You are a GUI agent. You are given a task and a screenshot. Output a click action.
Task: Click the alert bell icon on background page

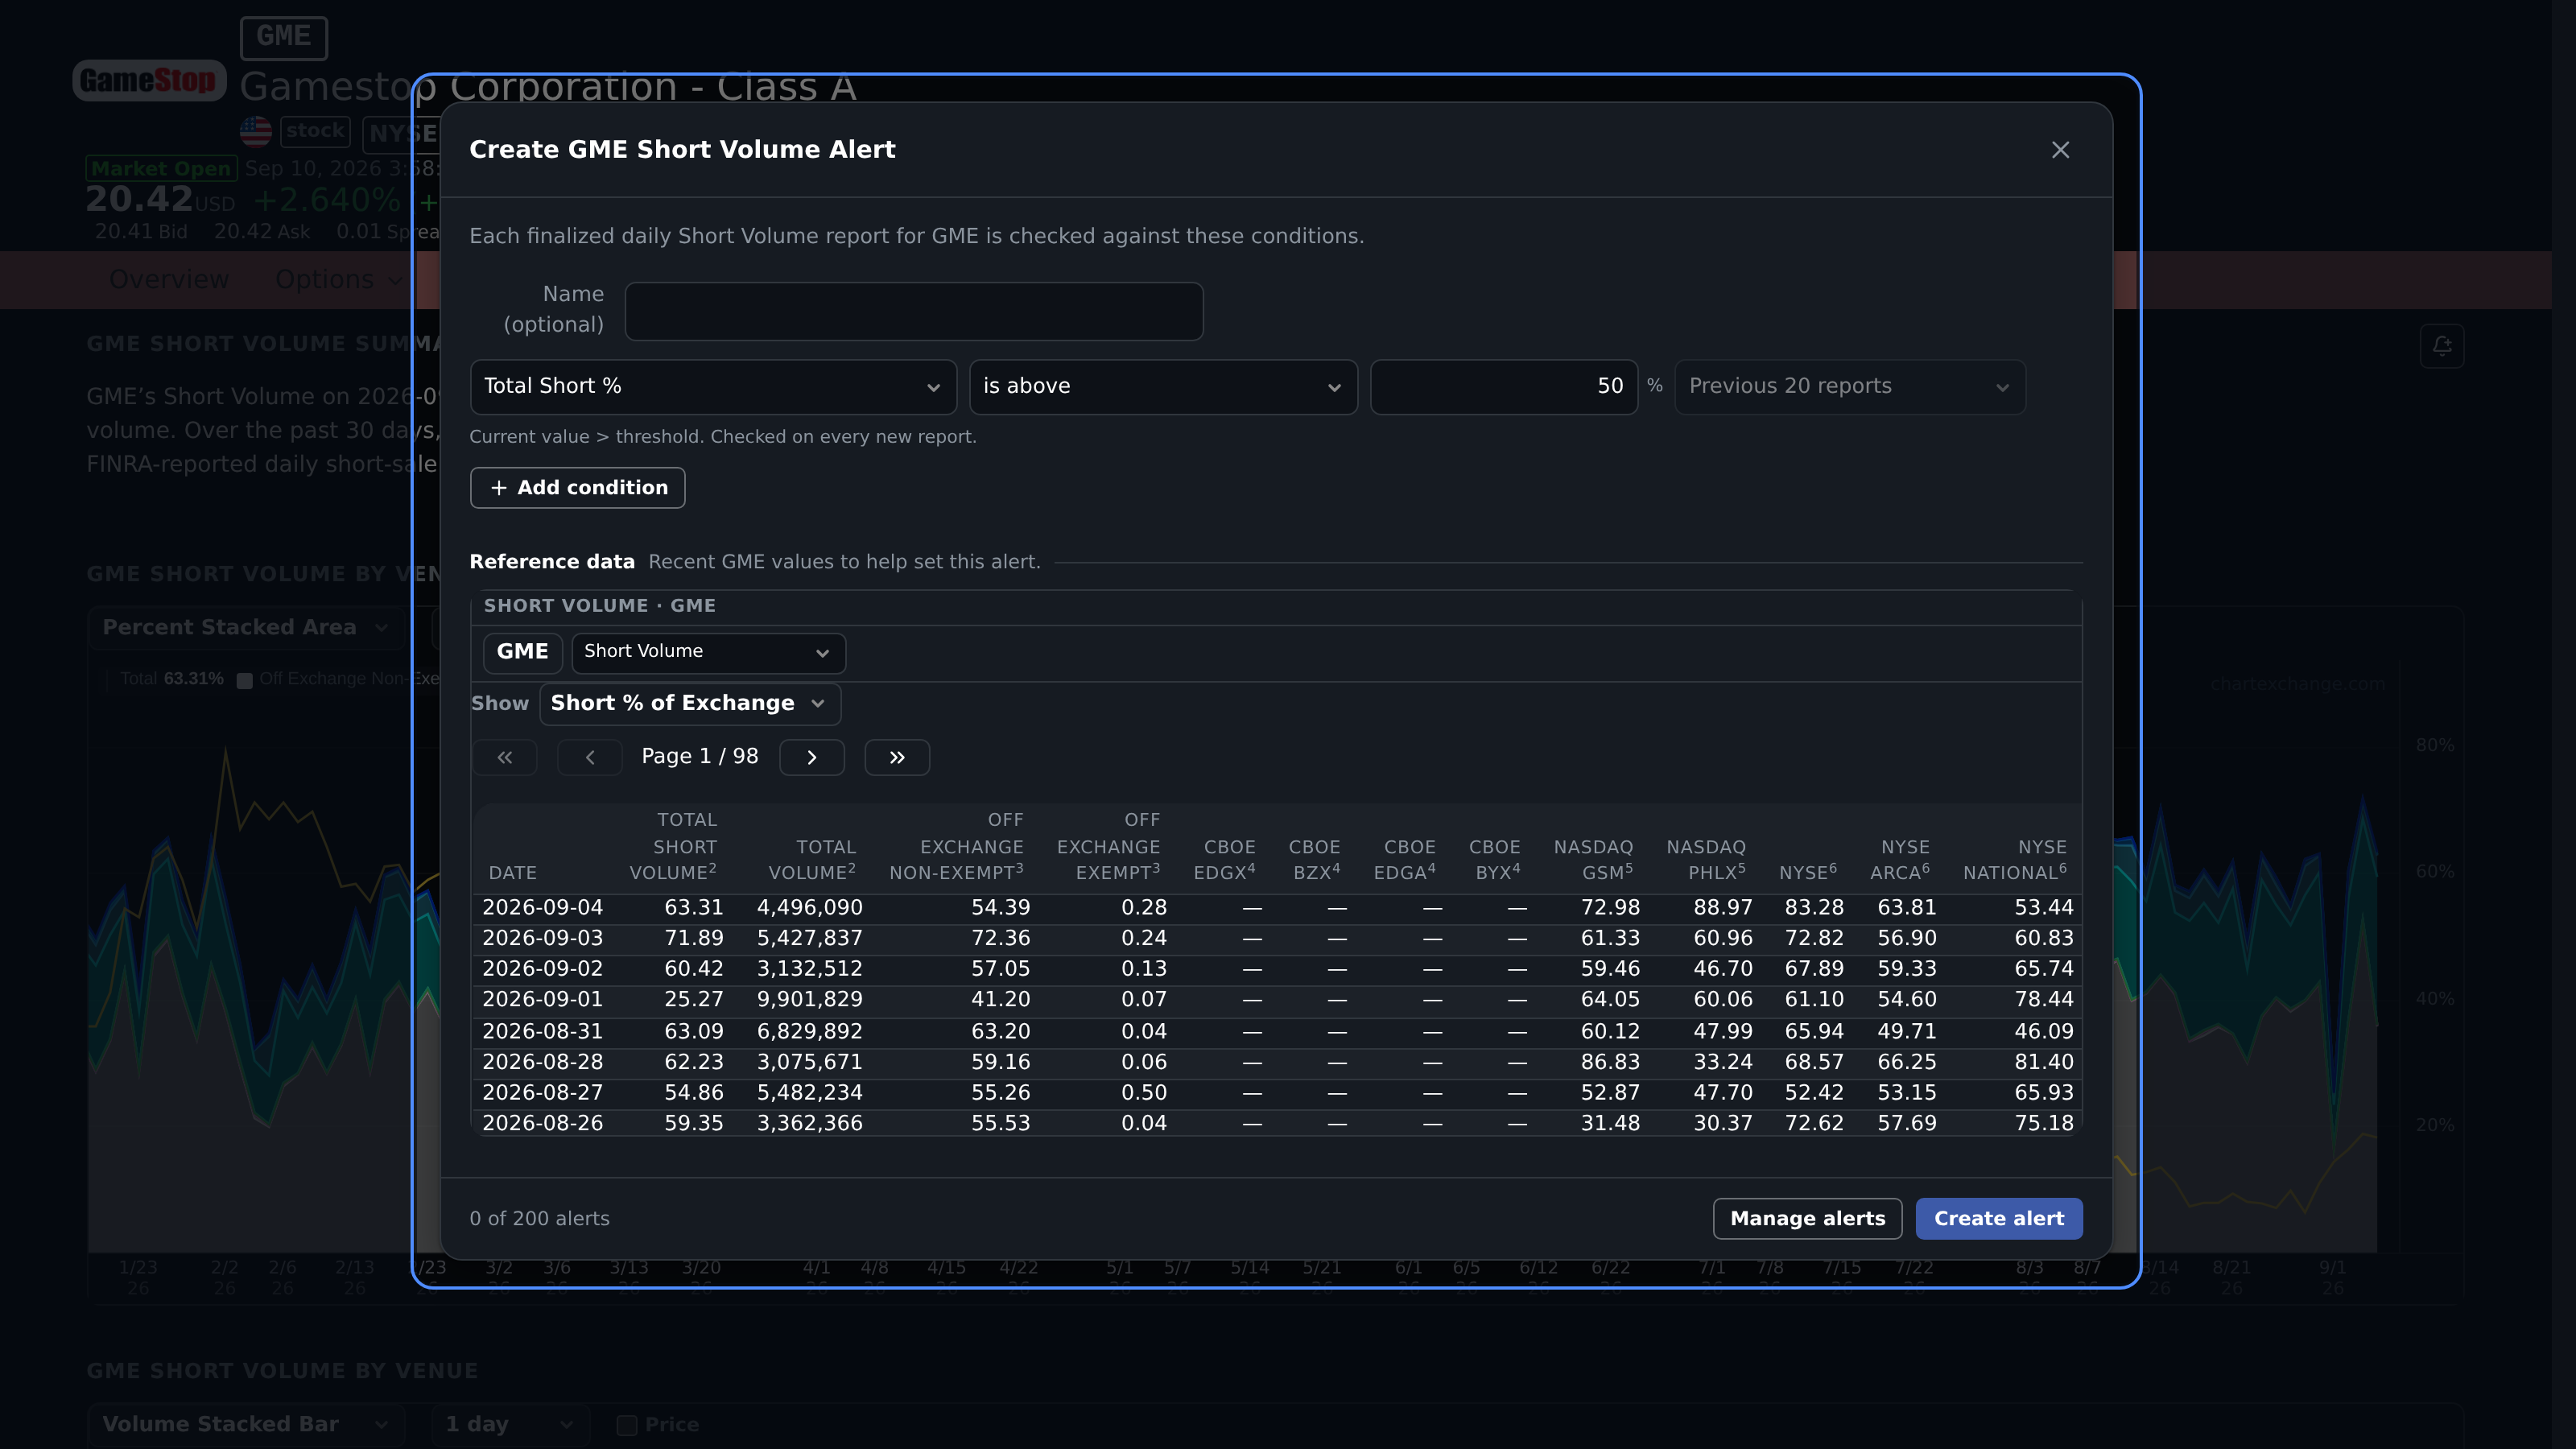pyautogui.click(x=2442, y=346)
